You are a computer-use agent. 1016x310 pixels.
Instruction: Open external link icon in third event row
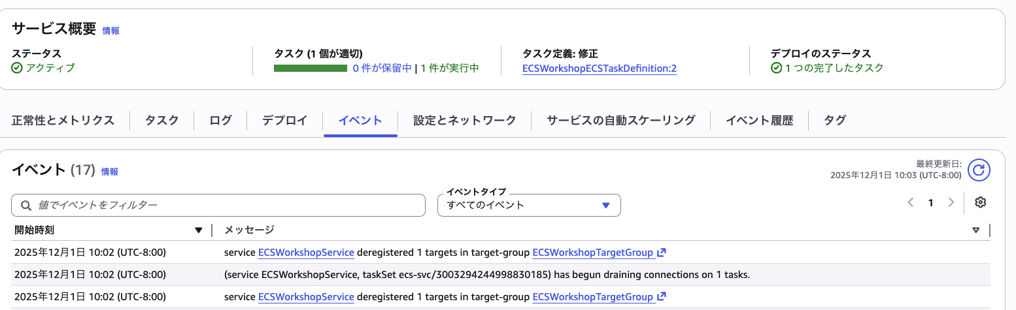(662, 297)
